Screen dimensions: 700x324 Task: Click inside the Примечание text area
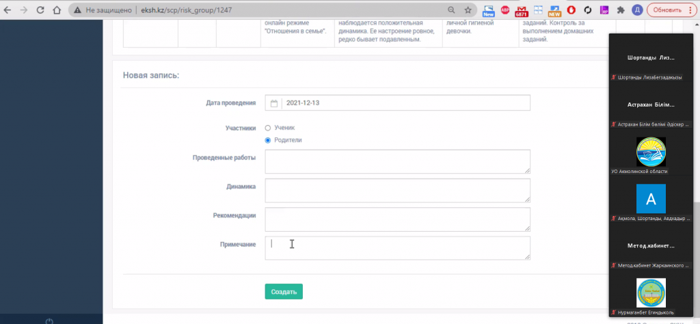(397, 248)
